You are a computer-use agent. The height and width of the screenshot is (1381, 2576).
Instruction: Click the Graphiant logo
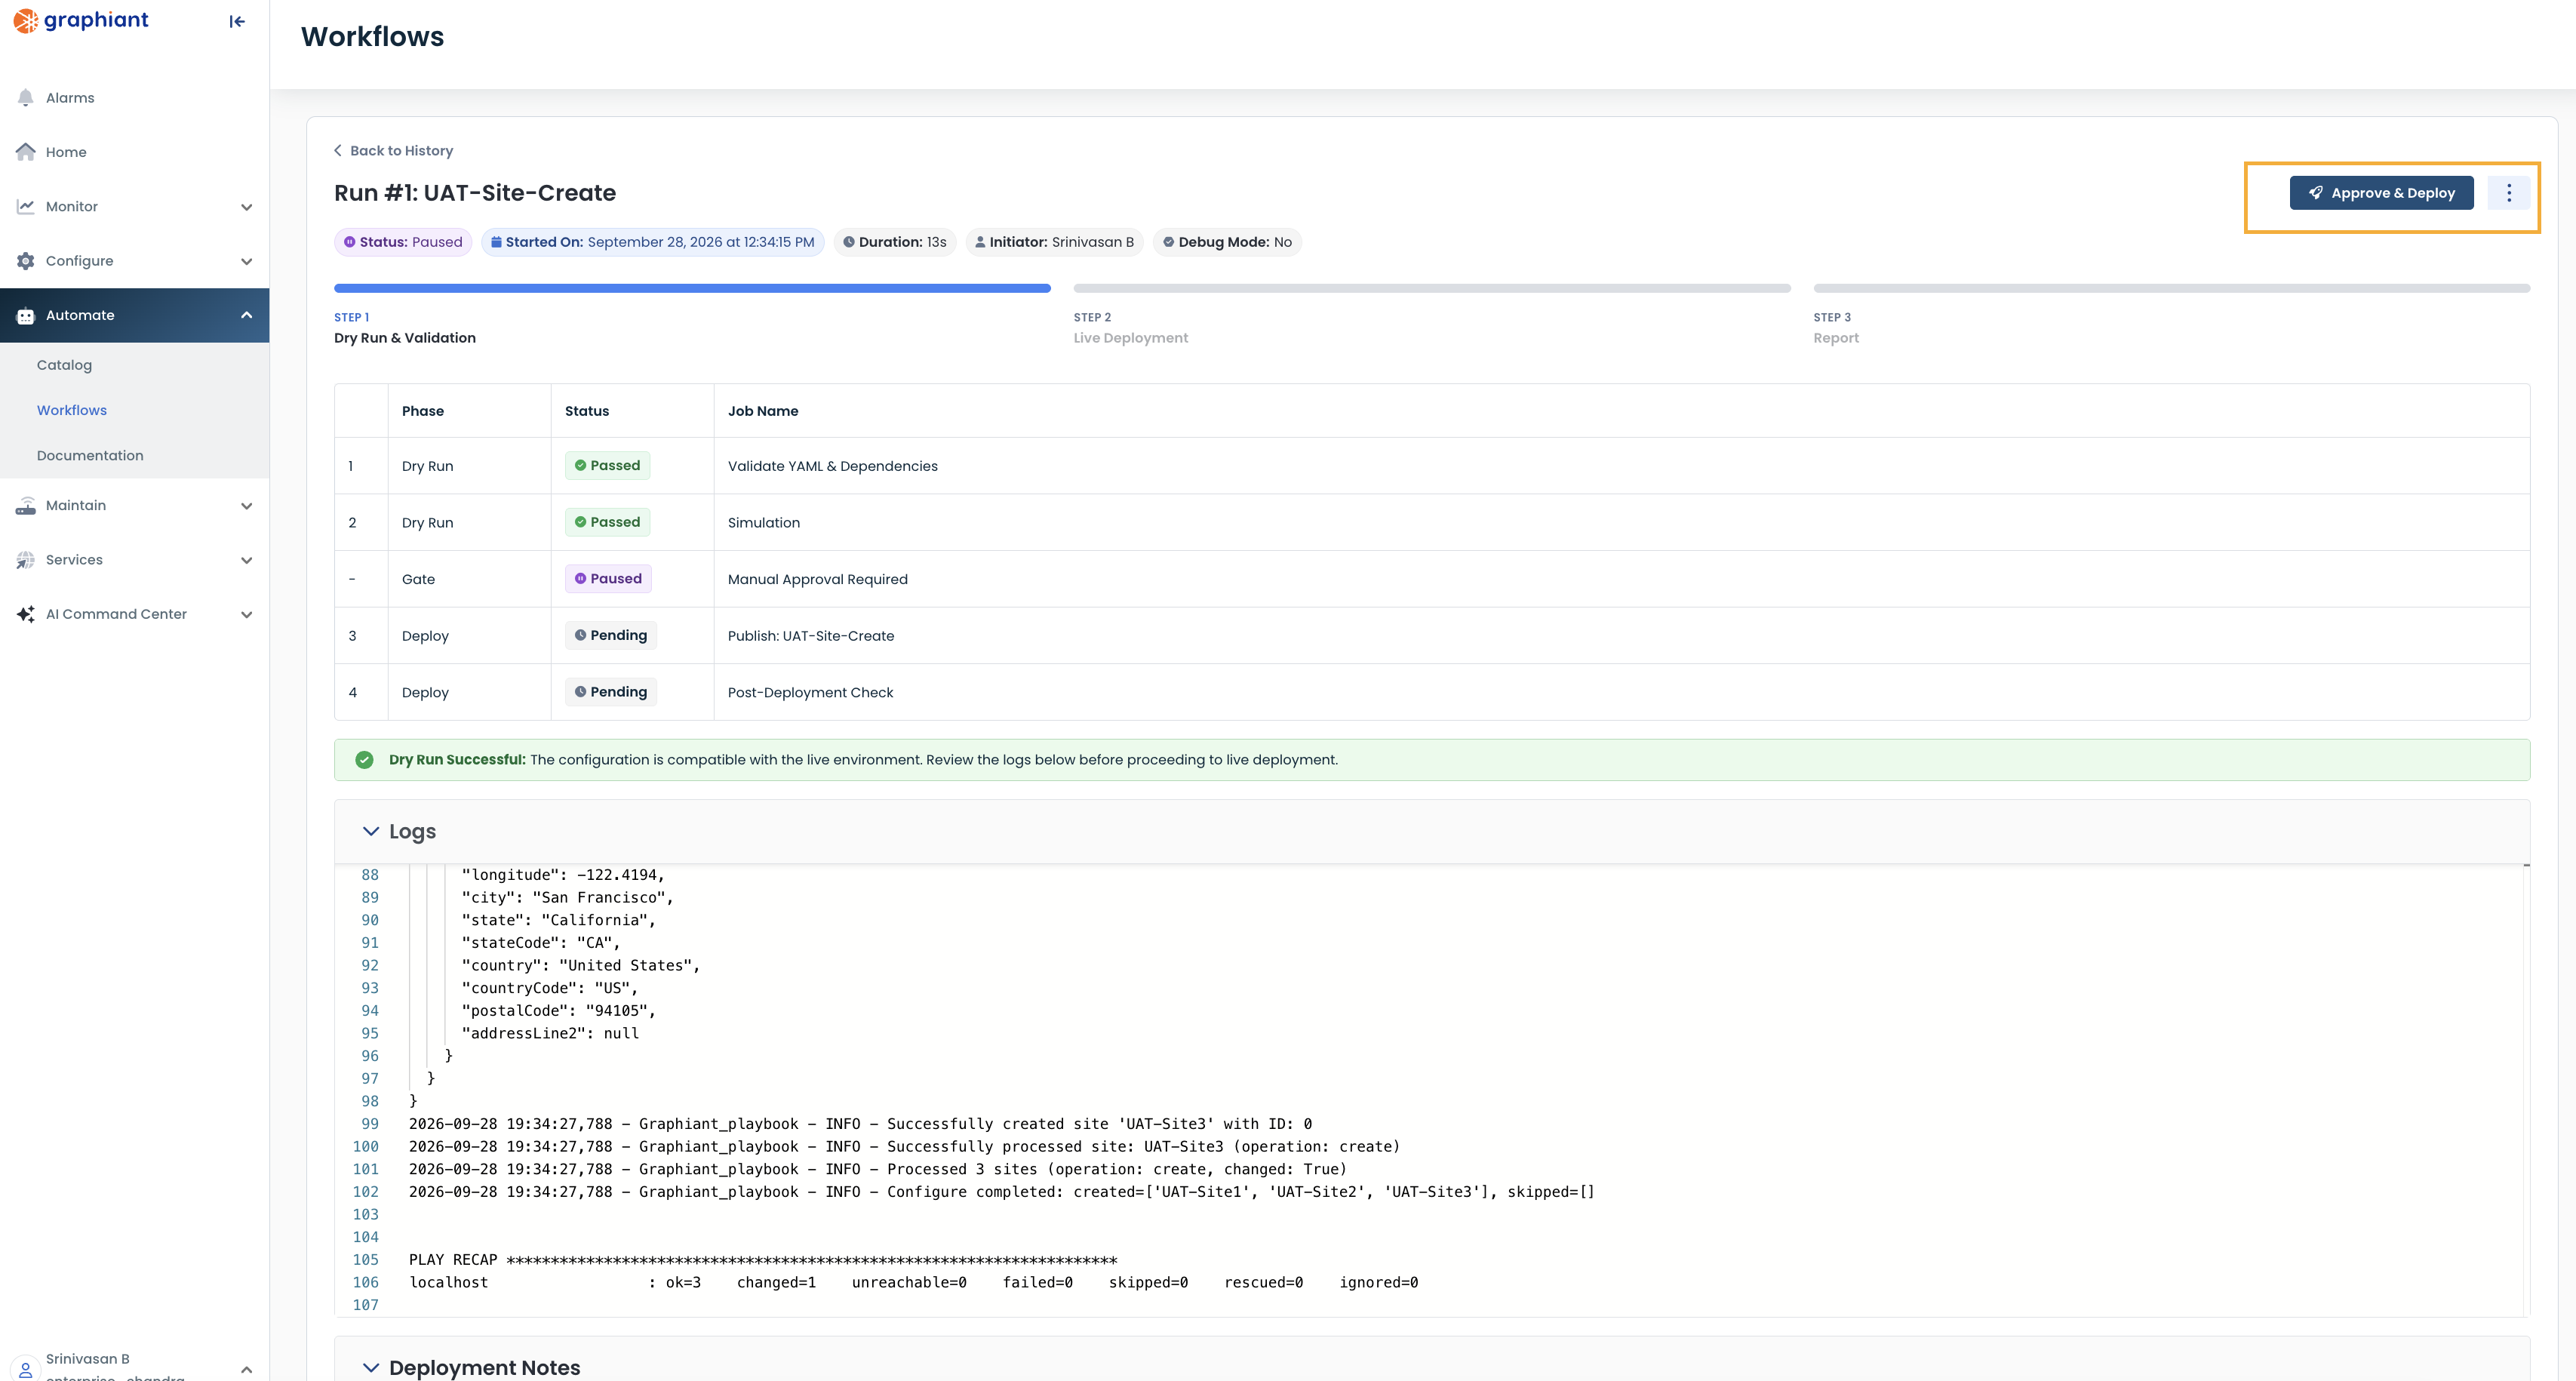[x=81, y=20]
